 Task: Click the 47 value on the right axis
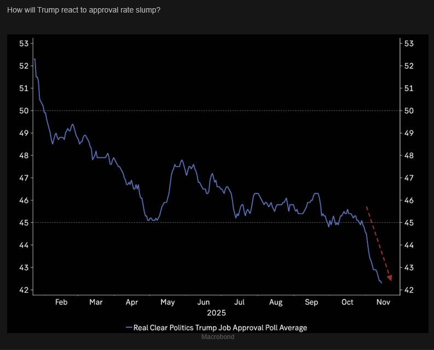[x=408, y=178]
